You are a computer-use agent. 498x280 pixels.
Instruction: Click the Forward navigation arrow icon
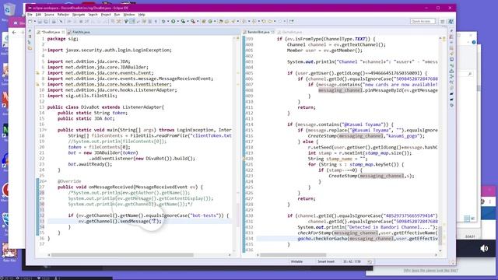[x=280, y=21]
